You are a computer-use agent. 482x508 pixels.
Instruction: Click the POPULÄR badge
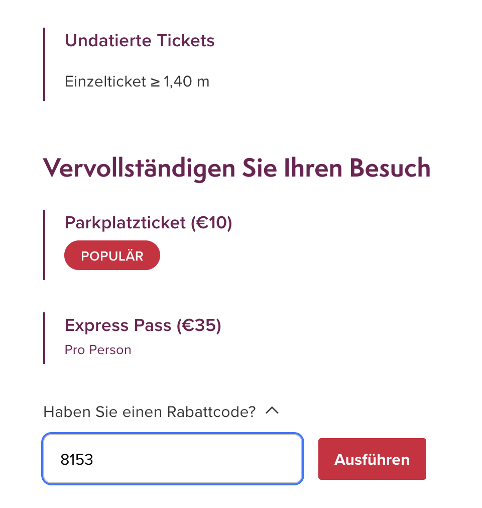pyautogui.click(x=112, y=256)
